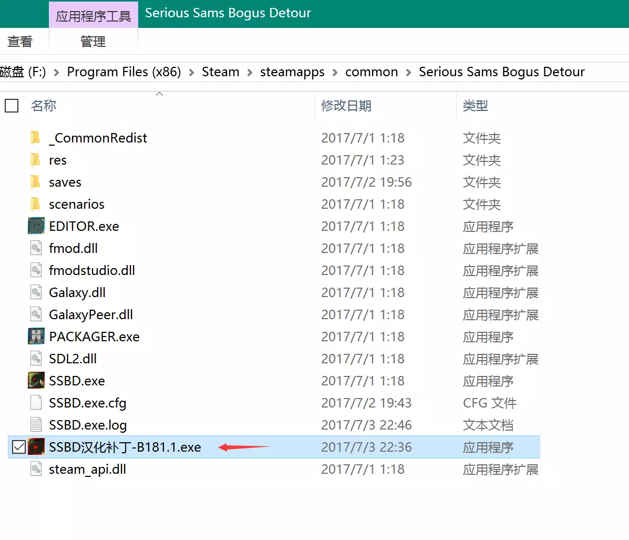Navigate to steamapps in breadcrumb

point(292,72)
